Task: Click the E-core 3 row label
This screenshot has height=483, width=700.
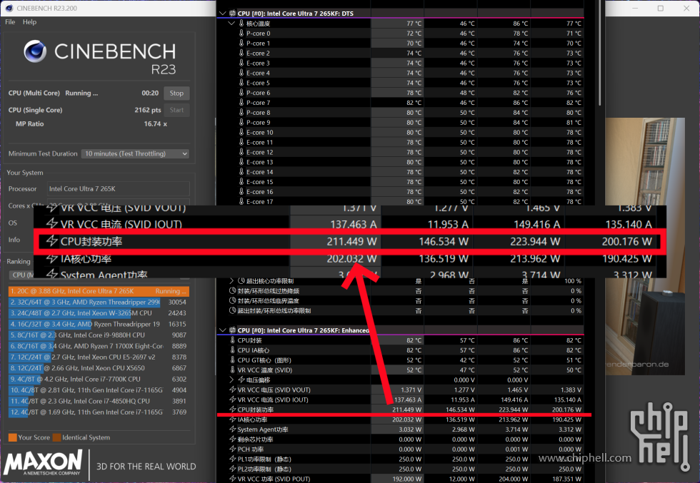Action: tap(258, 63)
